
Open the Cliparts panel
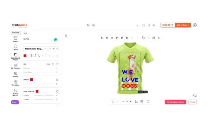15,47
